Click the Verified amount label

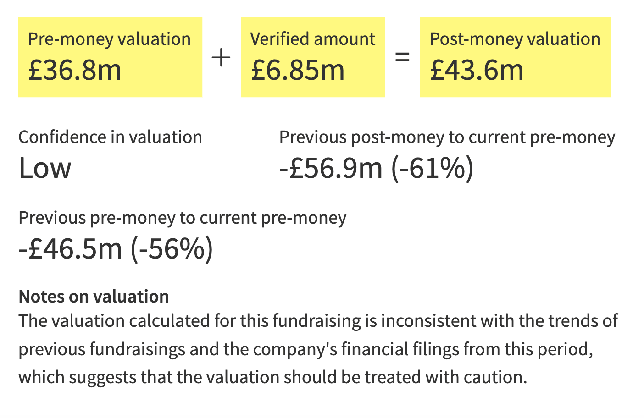point(313,39)
